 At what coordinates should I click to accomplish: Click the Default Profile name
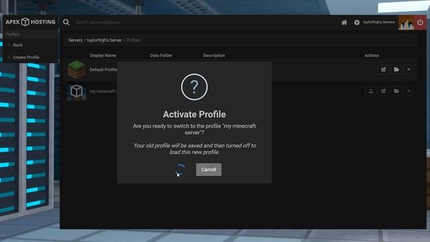(x=103, y=70)
